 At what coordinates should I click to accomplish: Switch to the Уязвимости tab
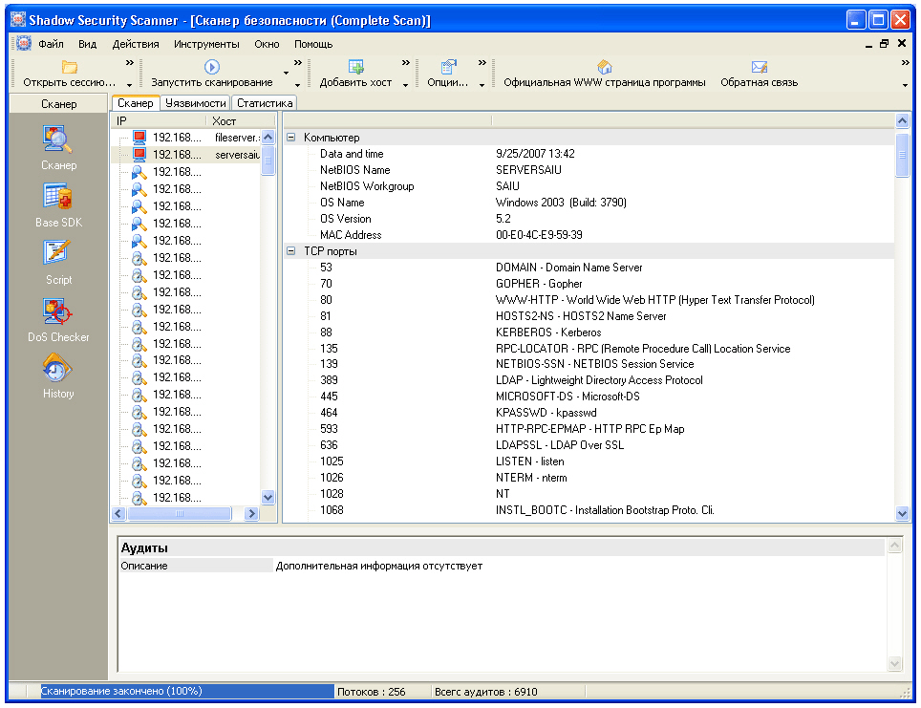(195, 103)
